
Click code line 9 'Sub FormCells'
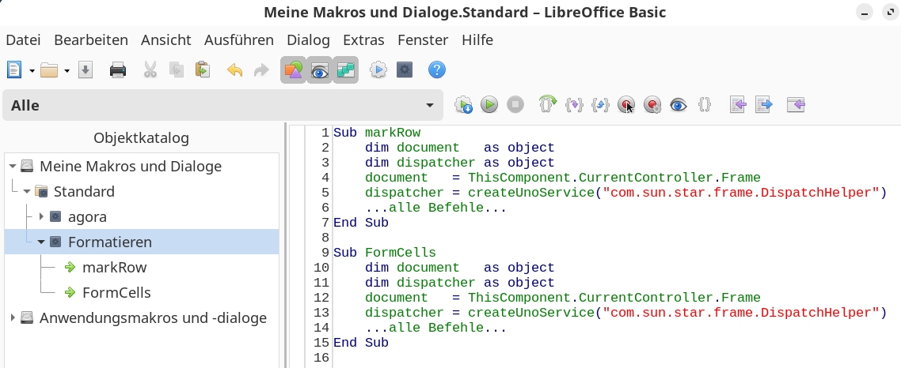385,252
